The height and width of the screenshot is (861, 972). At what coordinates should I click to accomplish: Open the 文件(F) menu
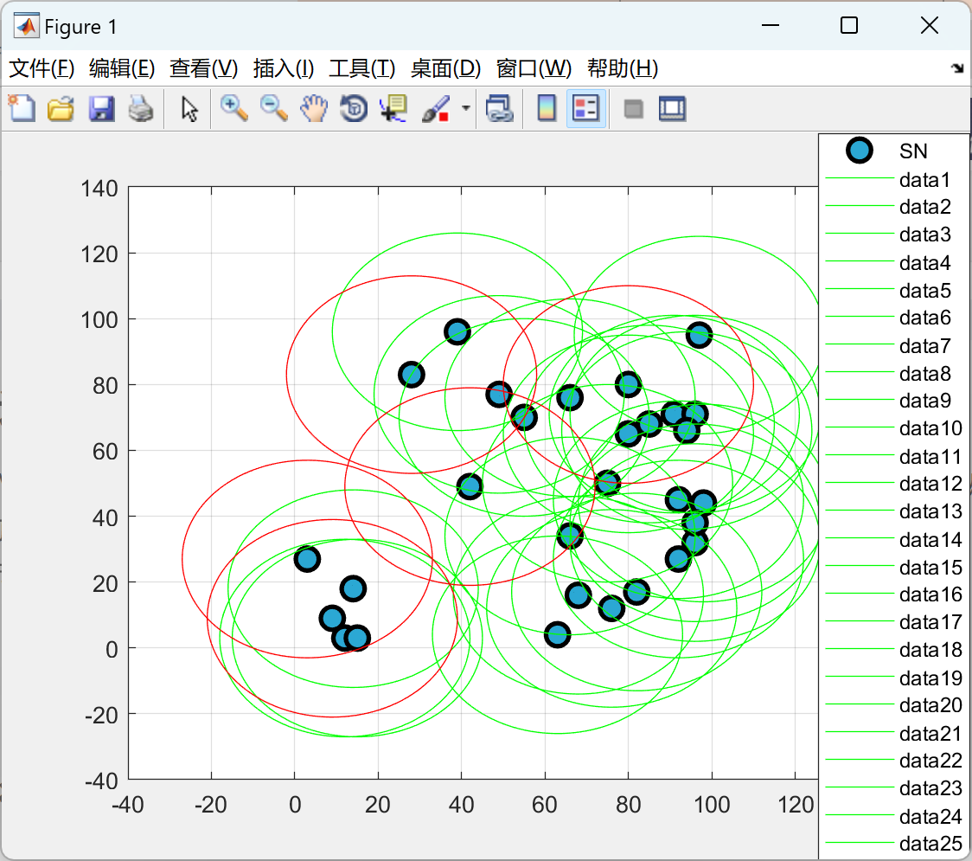[x=42, y=68]
